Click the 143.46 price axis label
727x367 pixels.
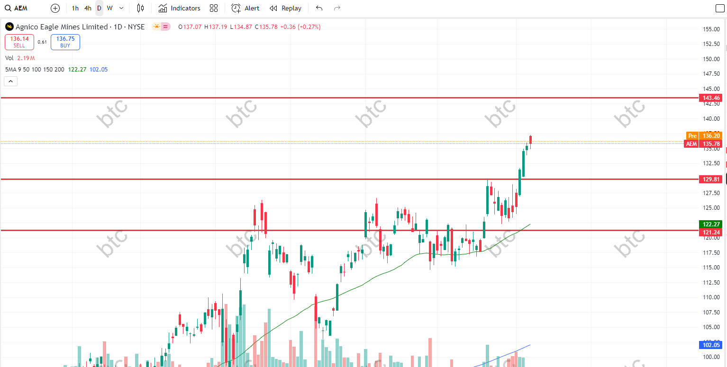pos(711,98)
